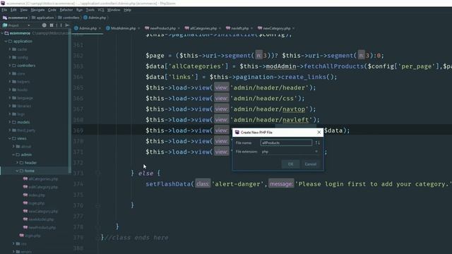Open the VCS menu
Screen dimensions: 452x254
pyautogui.click(x=100, y=10)
